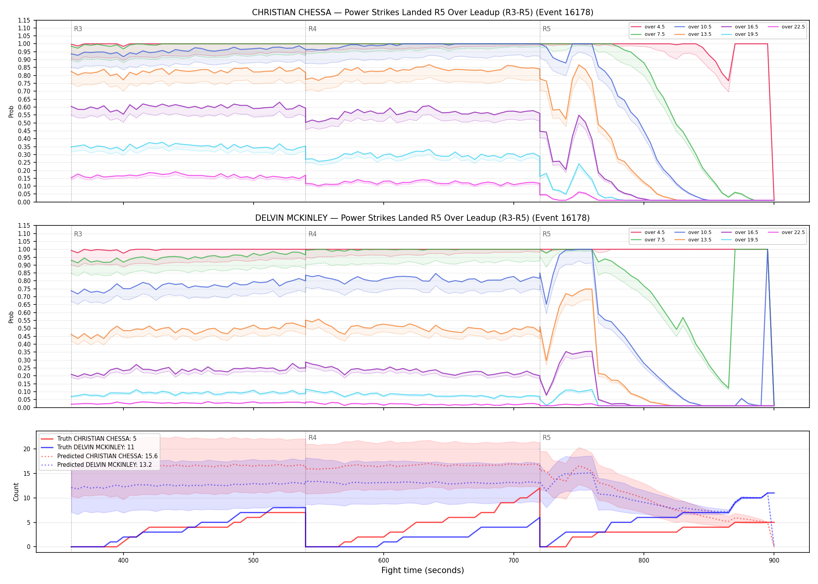Screen dimensions: 818x584
Task: Click the 0.50 tick on McKinley chart axis
Action: tap(24, 329)
